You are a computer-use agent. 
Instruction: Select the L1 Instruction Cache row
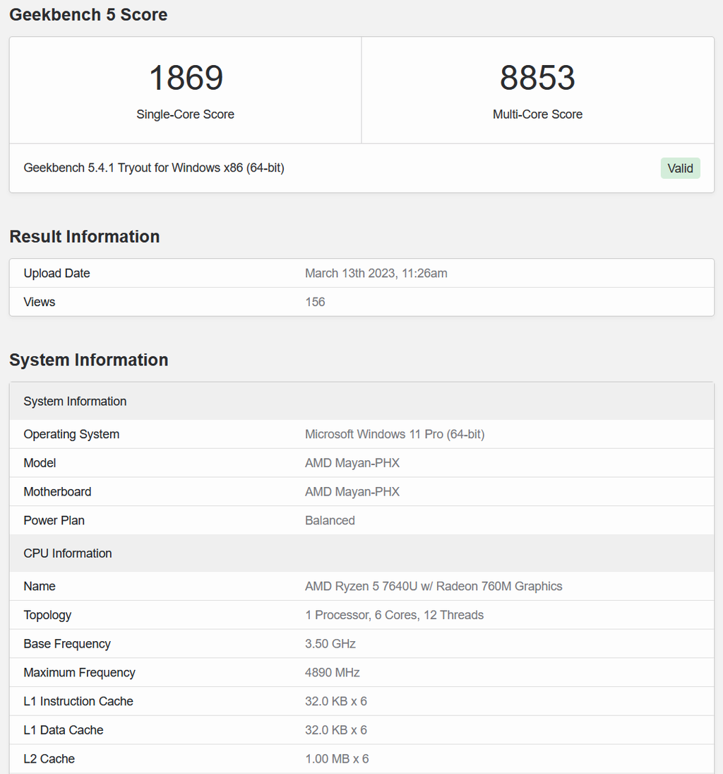click(x=78, y=701)
